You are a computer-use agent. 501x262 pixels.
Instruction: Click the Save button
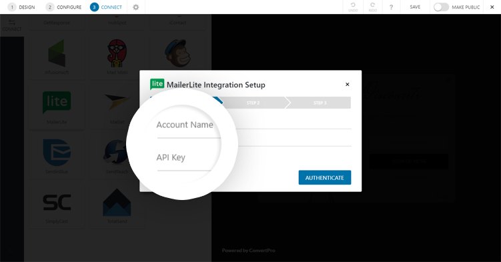pos(415,7)
